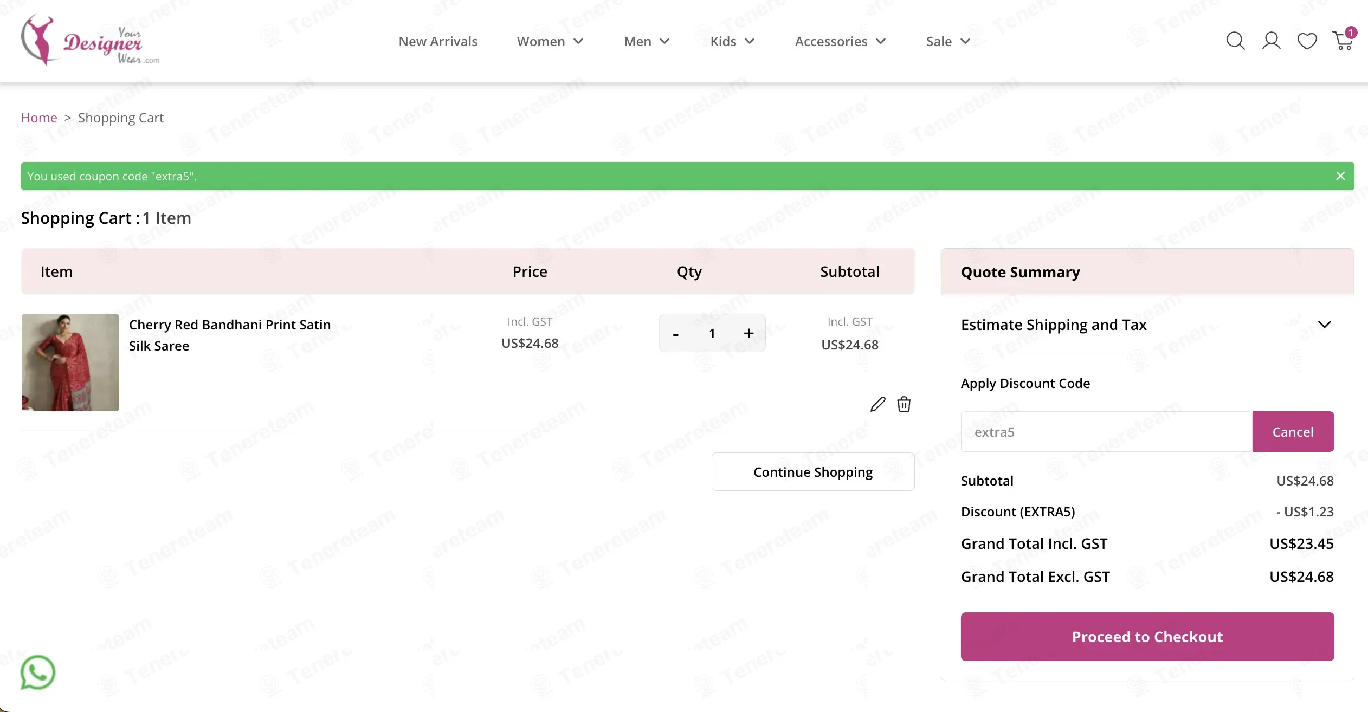
Task: Click the Grand Total Excl. GST label
Action: (x=1035, y=577)
